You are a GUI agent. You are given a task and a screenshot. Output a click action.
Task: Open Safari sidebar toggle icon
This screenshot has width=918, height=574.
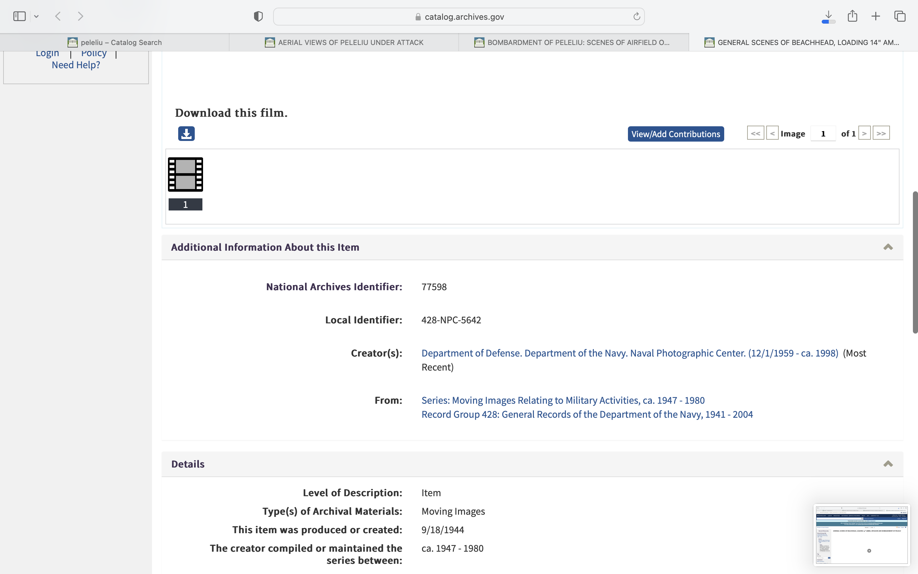[19, 16]
